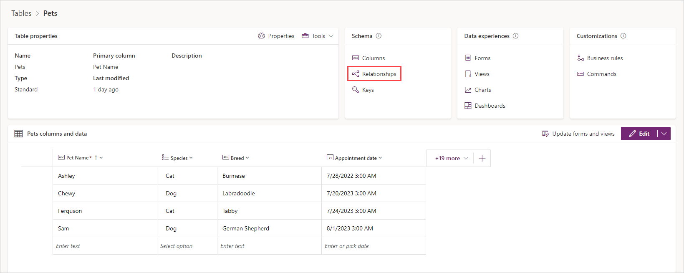The image size is (684, 273).
Task: Click the Columns schema icon
Action: (356, 58)
